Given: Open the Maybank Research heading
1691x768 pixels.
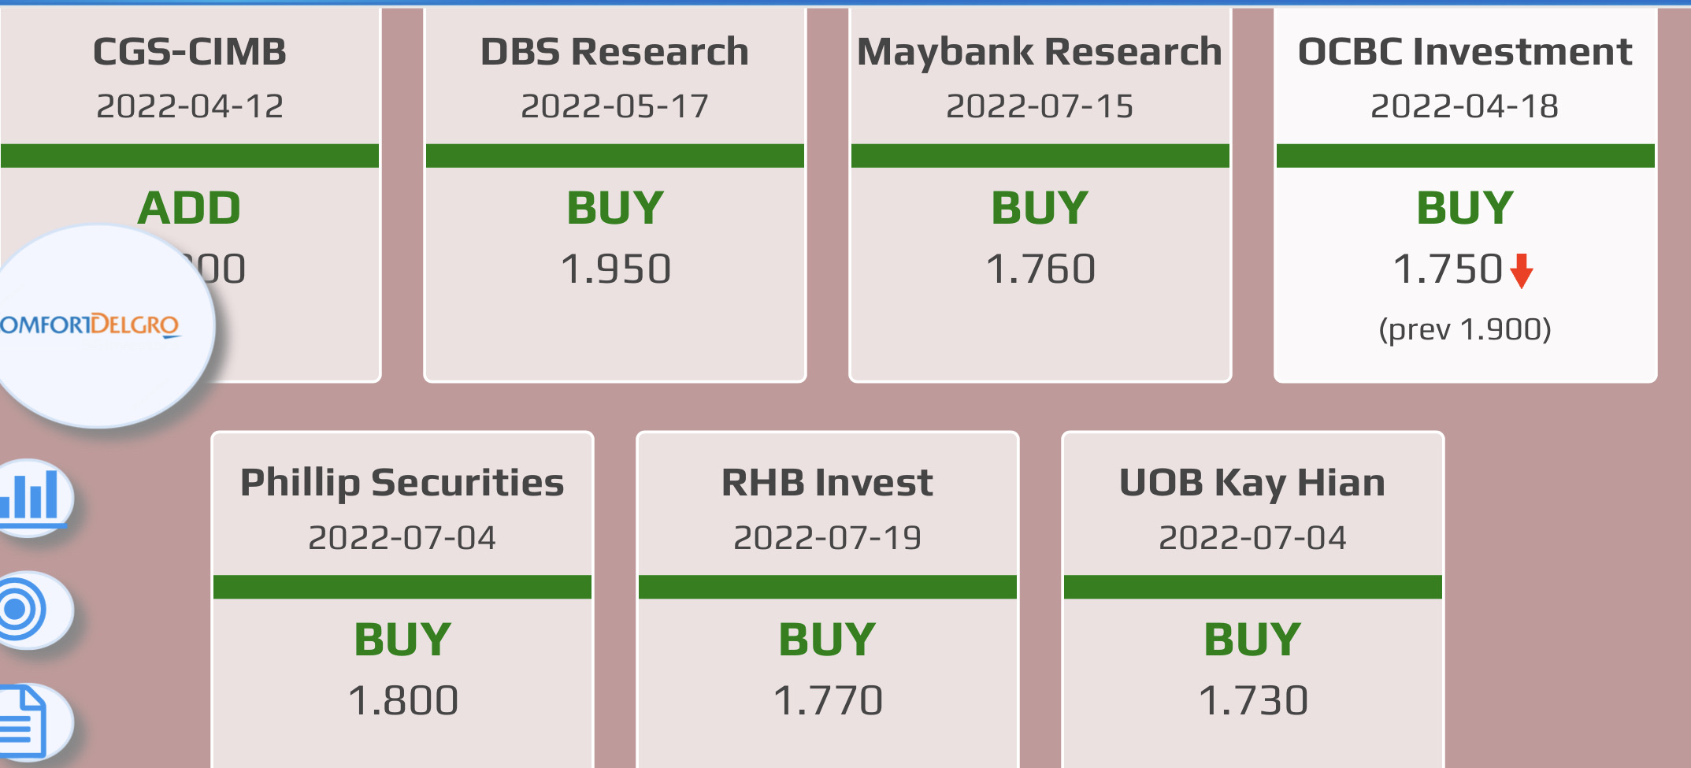Looking at the screenshot, I should coord(1040,52).
